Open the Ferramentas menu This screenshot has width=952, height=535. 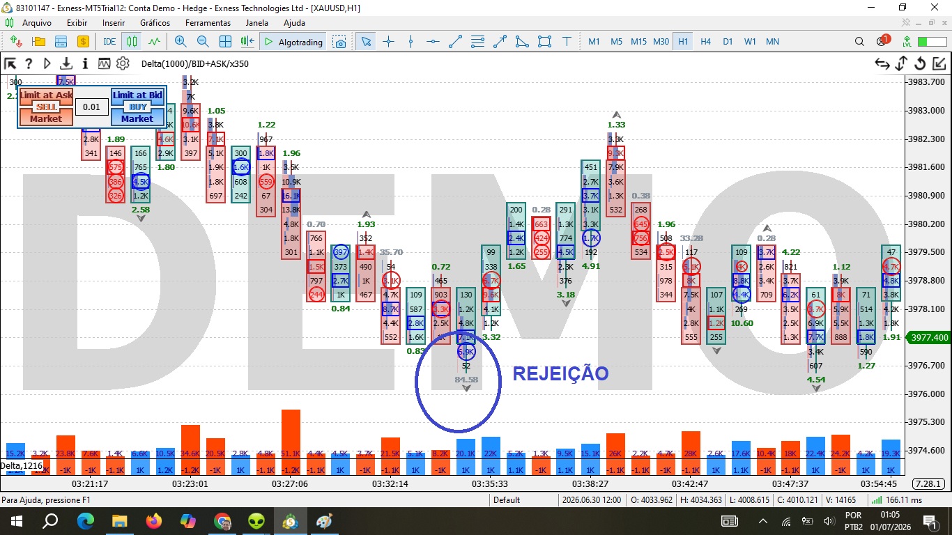coord(208,22)
